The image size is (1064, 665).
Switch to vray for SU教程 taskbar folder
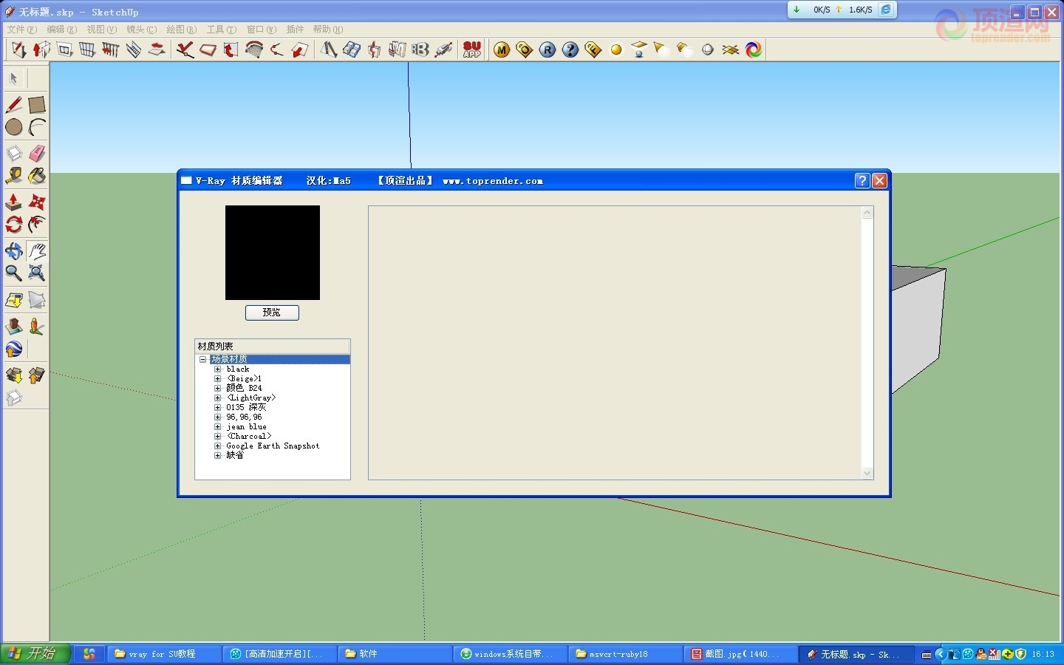click(164, 654)
